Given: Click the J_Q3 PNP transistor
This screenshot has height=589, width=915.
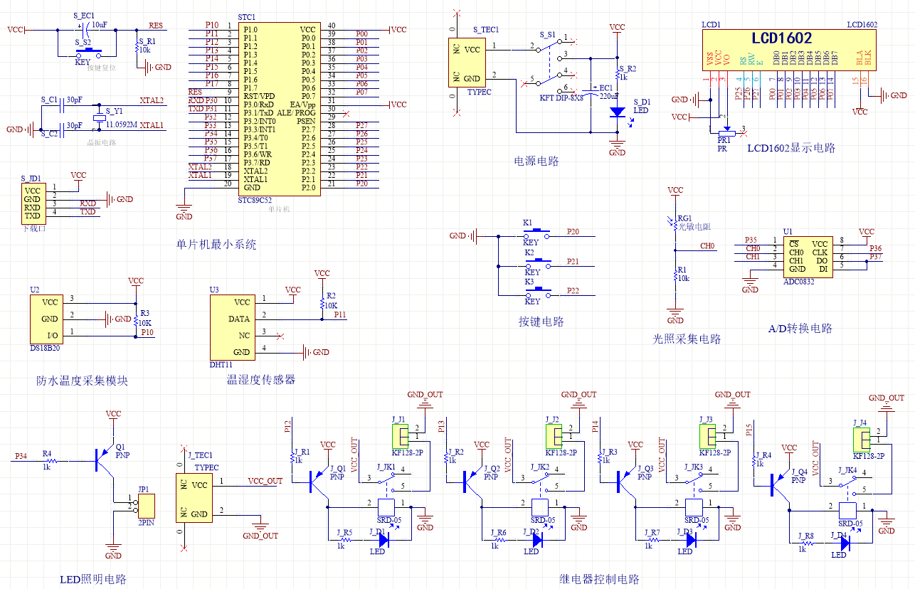Looking at the screenshot, I should coord(626,482).
